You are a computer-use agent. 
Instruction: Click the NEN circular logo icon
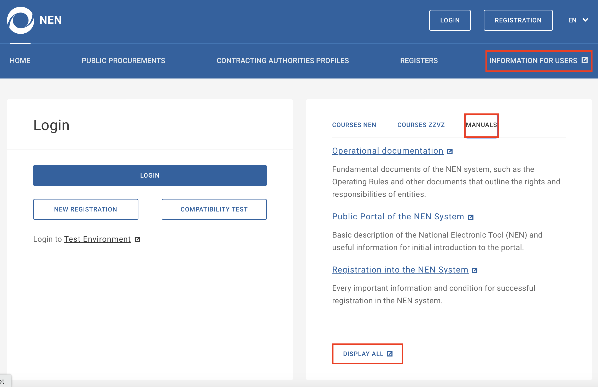click(20, 20)
